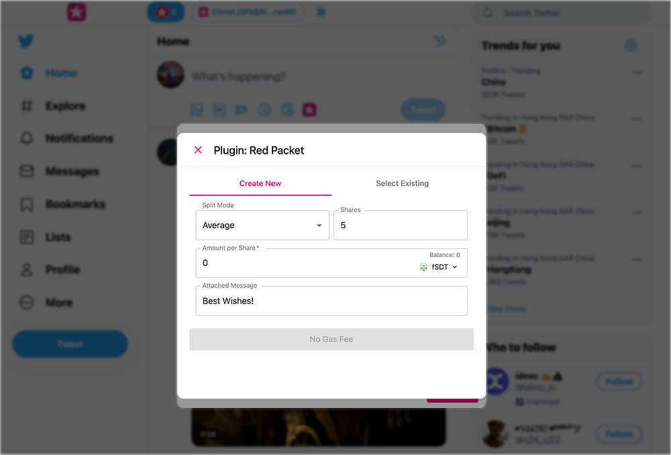Focus the Shares input field
671x455 pixels.
tap(400, 225)
